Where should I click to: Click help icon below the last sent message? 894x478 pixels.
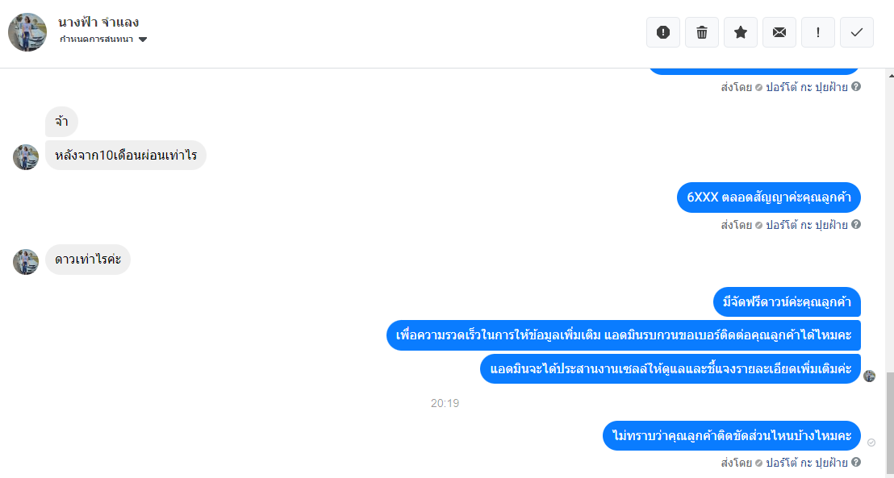click(x=856, y=462)
